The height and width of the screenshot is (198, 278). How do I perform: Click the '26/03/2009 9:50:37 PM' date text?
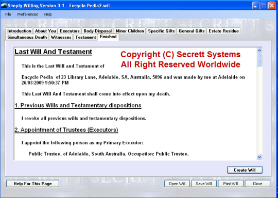point(45,83)
